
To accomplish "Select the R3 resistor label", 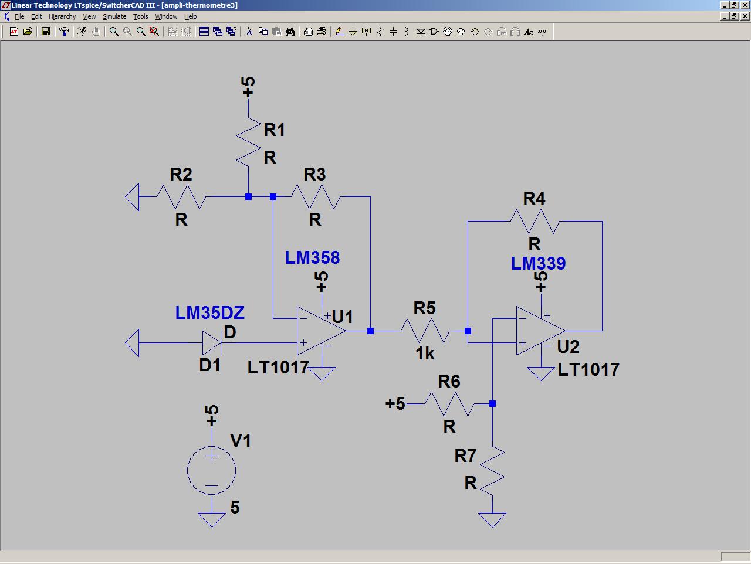I will (315, 175).
